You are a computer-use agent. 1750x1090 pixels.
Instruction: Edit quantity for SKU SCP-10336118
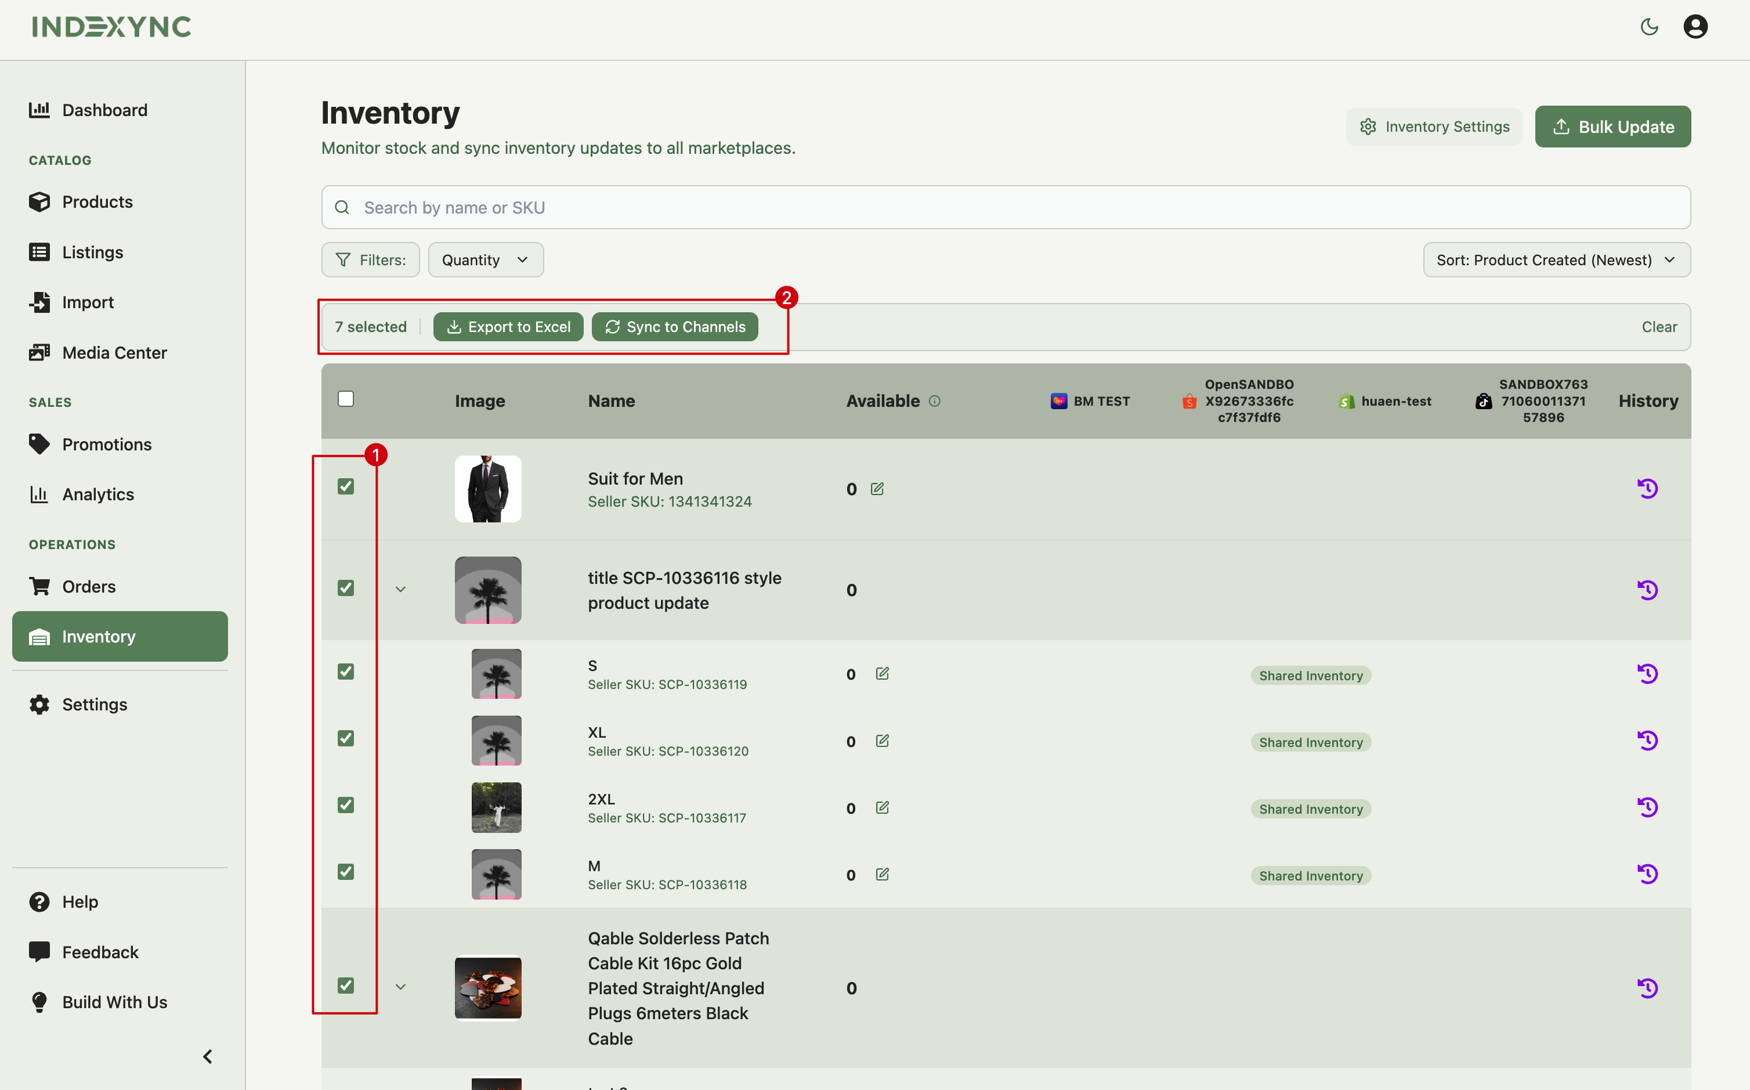[882, 875]
